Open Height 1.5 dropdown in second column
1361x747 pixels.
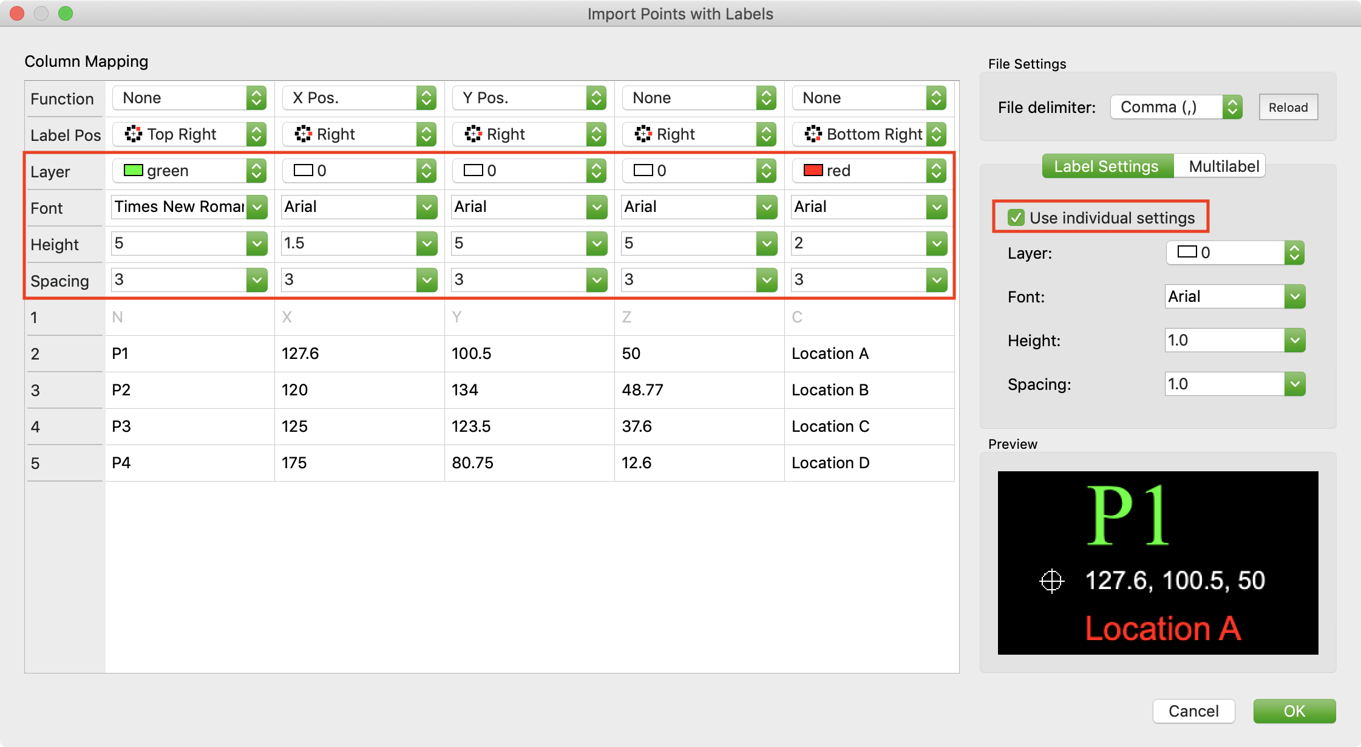pos(427,244)
